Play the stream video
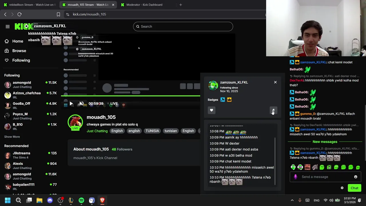Viewport: 366px width, 206px height. tap(71, 104)
